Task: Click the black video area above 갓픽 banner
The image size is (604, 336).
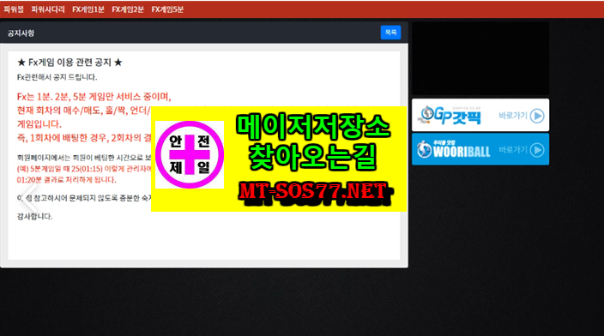Action: click(480, 58)
